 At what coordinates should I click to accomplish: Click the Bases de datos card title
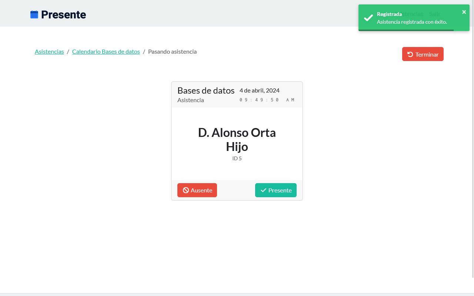206,90
